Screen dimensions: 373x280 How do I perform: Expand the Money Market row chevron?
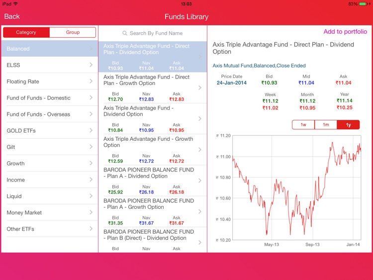tap(91, 212)
